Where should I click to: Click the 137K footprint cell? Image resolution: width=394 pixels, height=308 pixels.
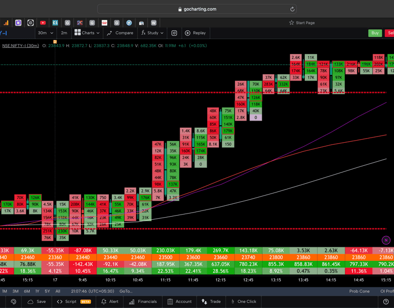coord(173,184)
